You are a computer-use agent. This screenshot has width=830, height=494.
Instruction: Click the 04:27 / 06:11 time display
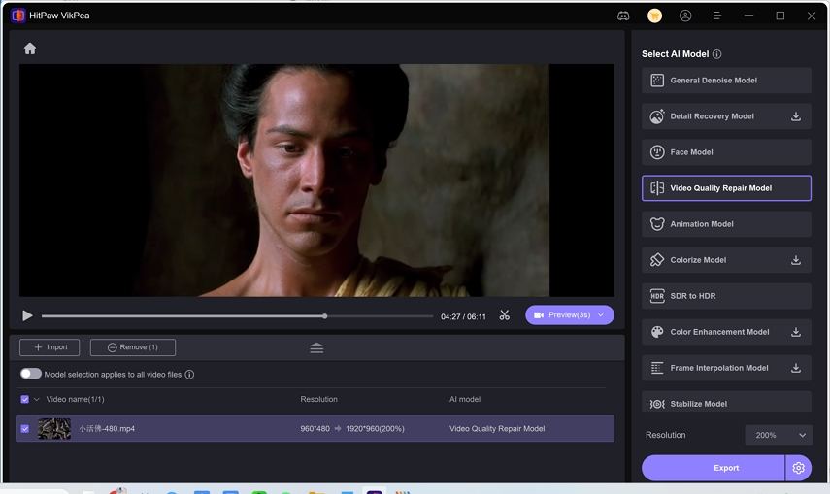(463, 316)
